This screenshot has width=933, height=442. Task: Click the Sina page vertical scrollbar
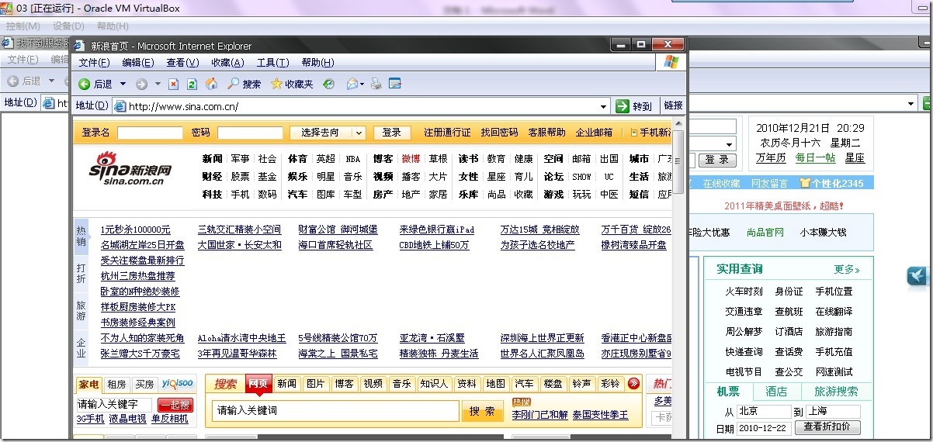(678, 271)
